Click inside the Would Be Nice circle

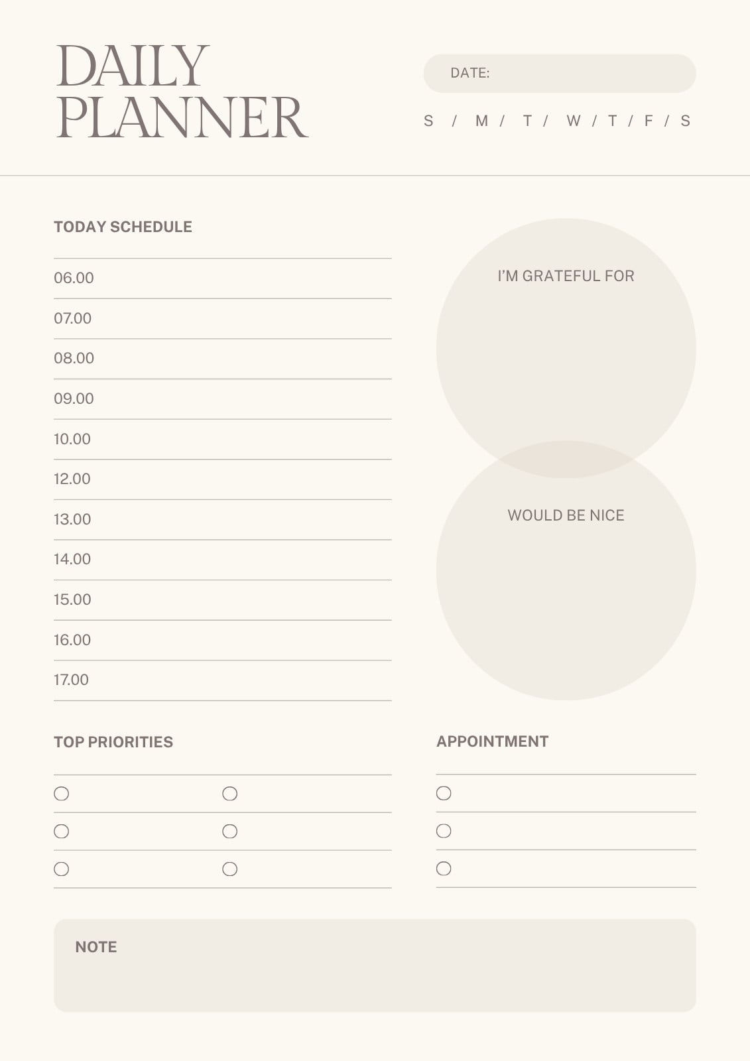566,570
